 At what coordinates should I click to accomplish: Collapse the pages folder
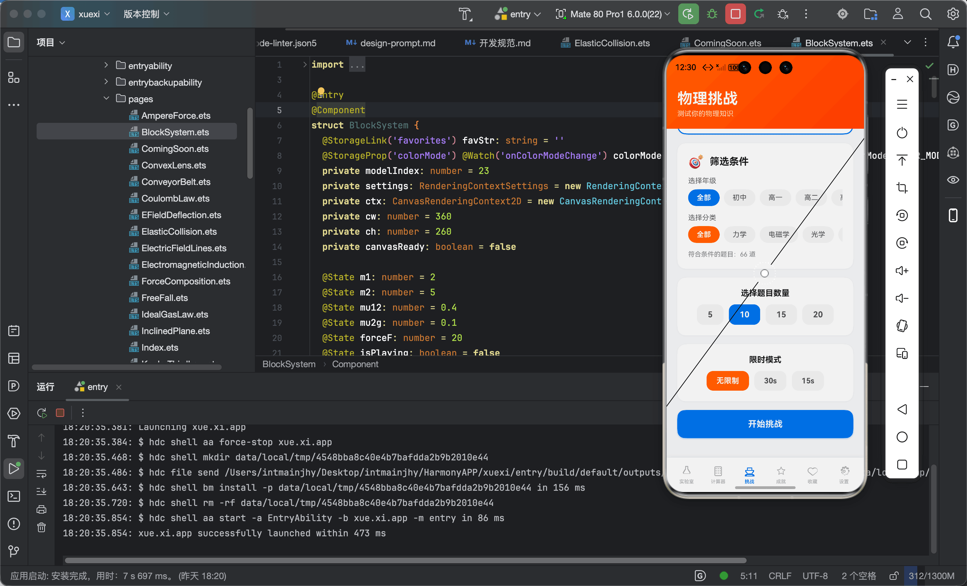[106, 98]
